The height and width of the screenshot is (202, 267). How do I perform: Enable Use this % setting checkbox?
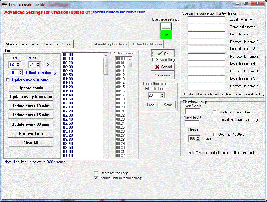tap(215, 134)
